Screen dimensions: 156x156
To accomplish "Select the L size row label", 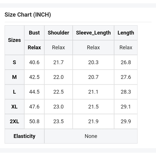I will click(15, 92).
